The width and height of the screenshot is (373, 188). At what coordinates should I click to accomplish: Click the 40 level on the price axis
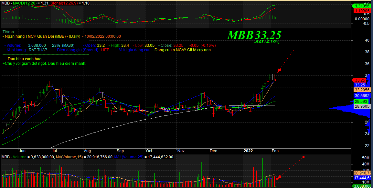click(367, 40)
